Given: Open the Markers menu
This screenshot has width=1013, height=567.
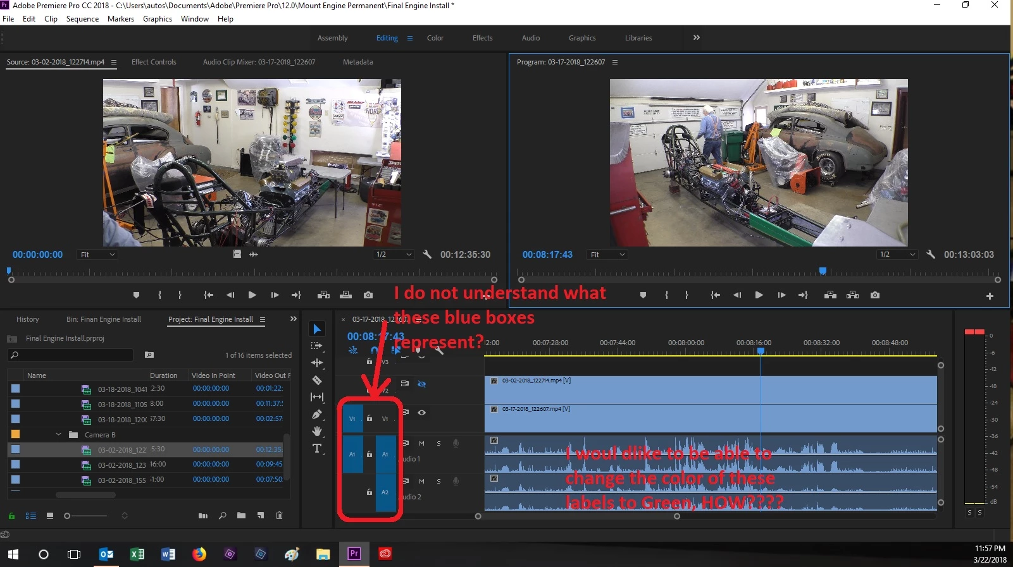Looking at the screenshot, I should [x=121, y=19].
